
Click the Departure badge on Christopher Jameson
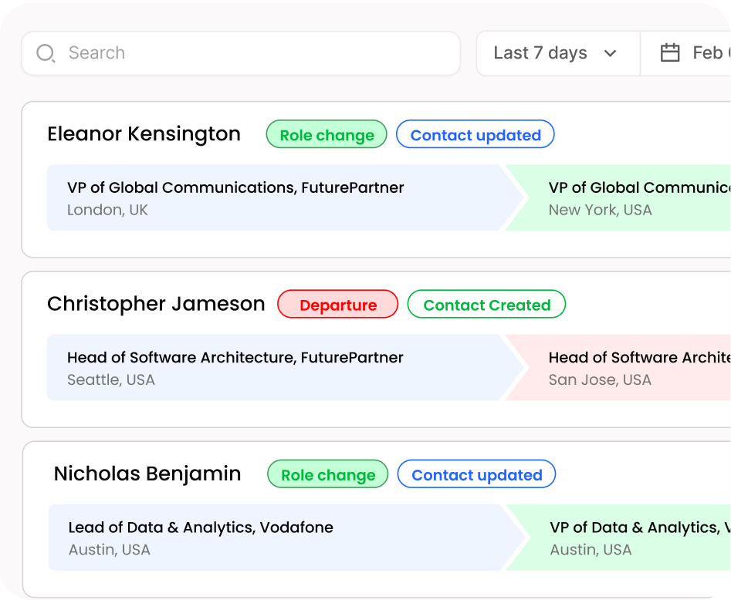(x=337, y=304)
